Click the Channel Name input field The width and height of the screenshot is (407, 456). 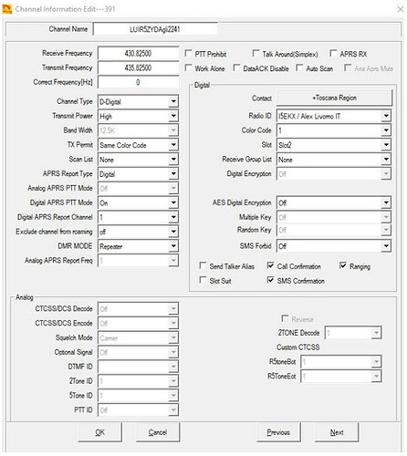[x=155, y=29]
